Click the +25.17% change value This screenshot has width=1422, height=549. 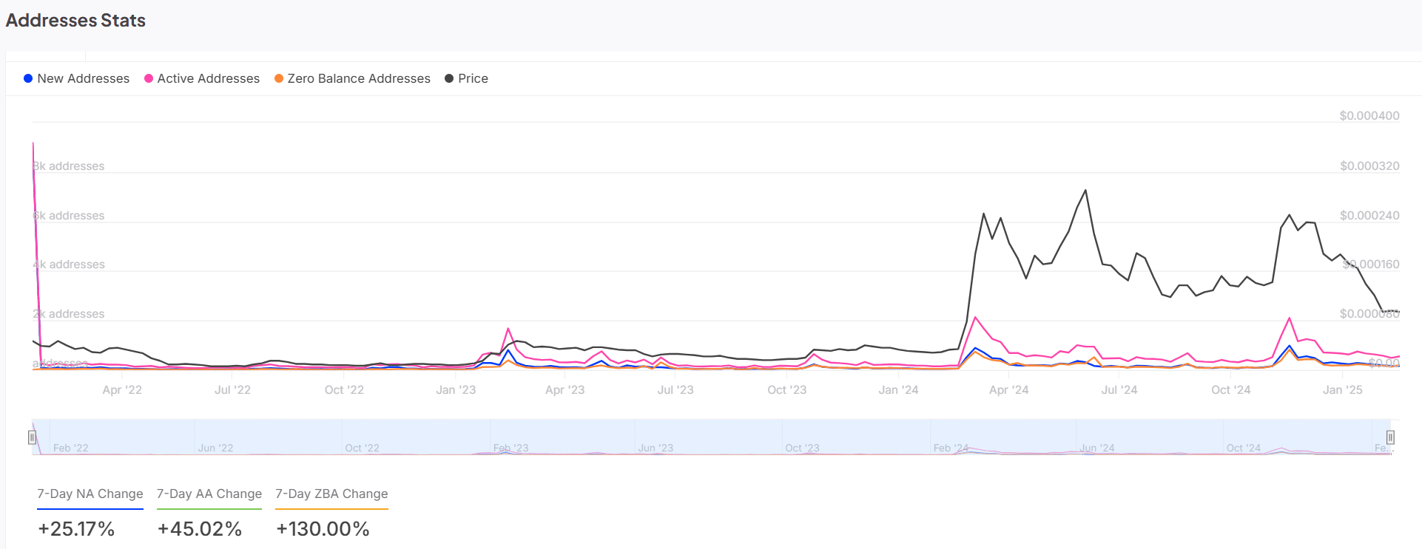76,529
